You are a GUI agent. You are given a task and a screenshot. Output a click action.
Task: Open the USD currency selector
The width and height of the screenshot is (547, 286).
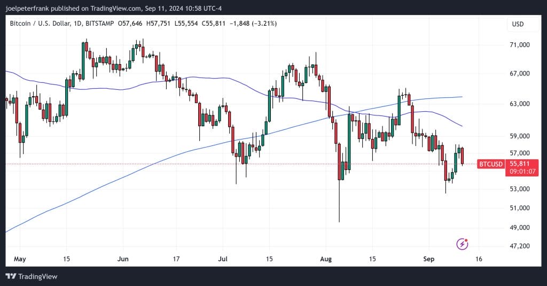point(518,24)
